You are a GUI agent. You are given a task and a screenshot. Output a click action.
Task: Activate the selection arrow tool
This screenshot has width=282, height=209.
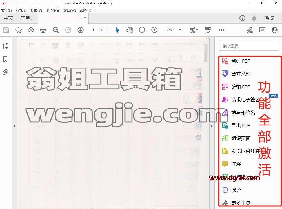coord(117,30)
